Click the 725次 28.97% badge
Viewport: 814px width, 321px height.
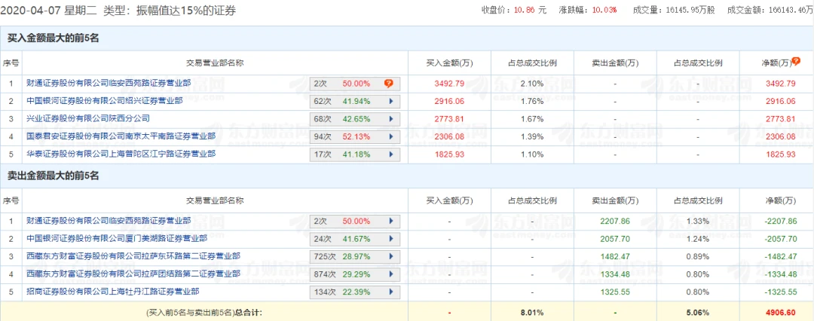[x=355, y=257]
